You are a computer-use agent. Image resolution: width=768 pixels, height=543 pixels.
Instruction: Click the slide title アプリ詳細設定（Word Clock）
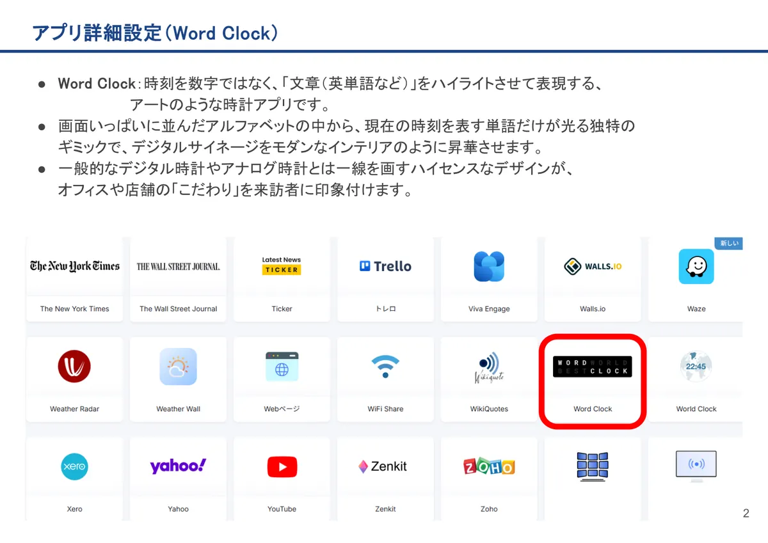click(156, 33)
